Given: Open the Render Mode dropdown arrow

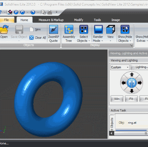Looking at the screenshot, I should coord(102,41).
